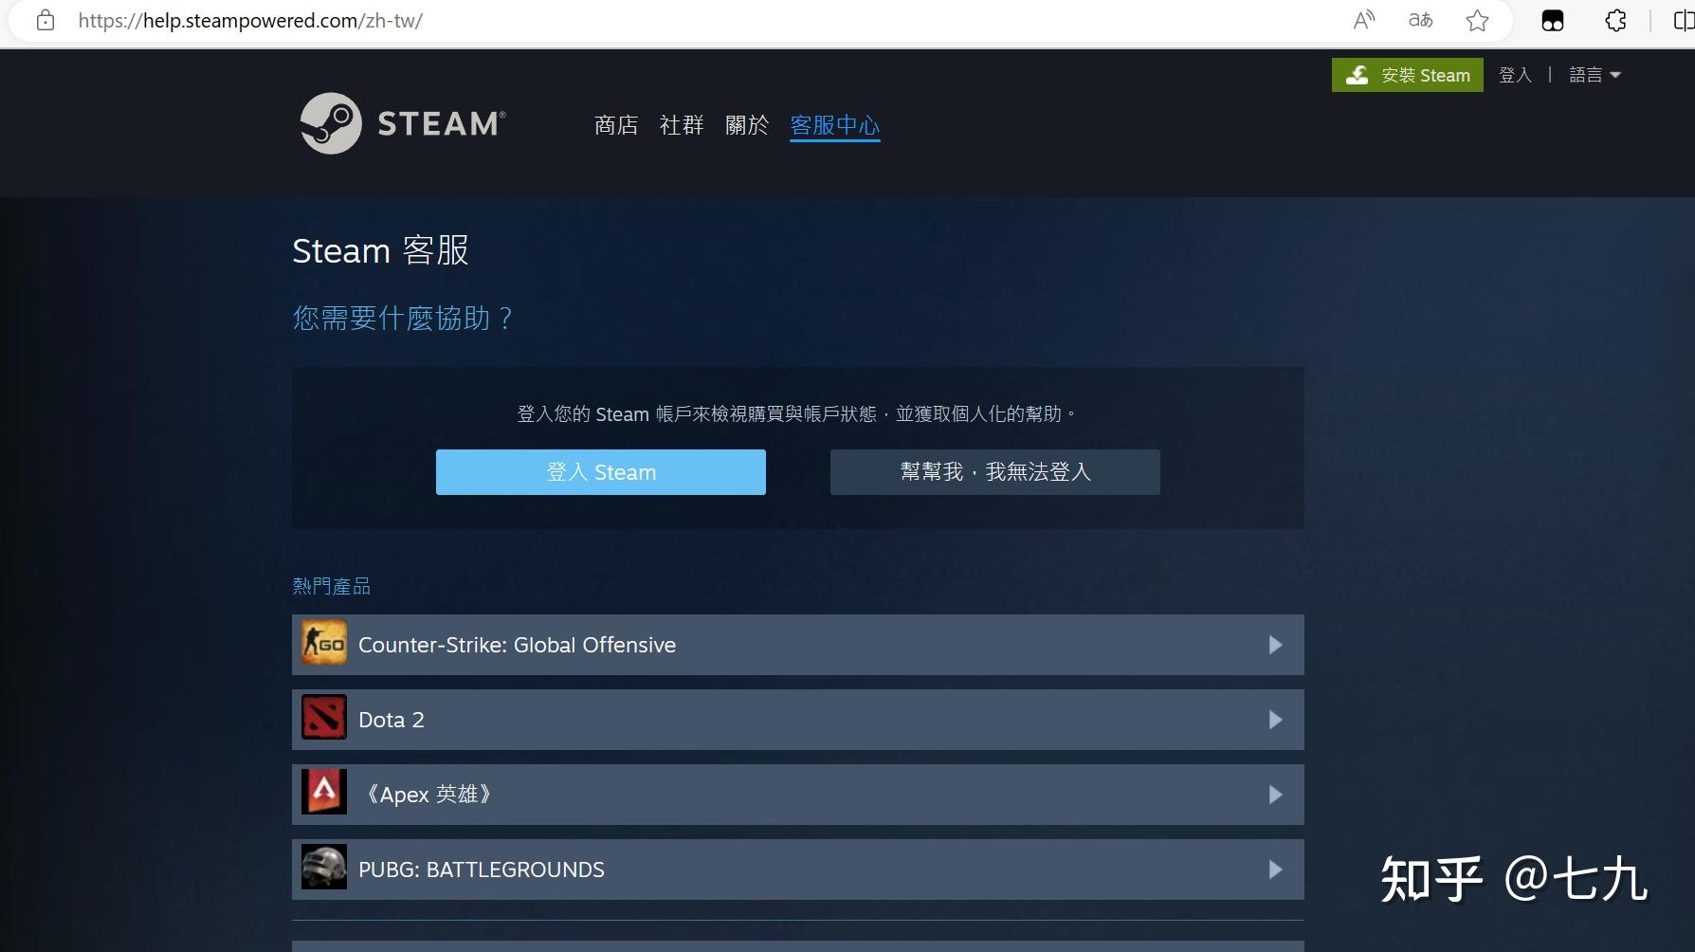
Task: Click the 登入 Steam button
Action: coord(600,471)
